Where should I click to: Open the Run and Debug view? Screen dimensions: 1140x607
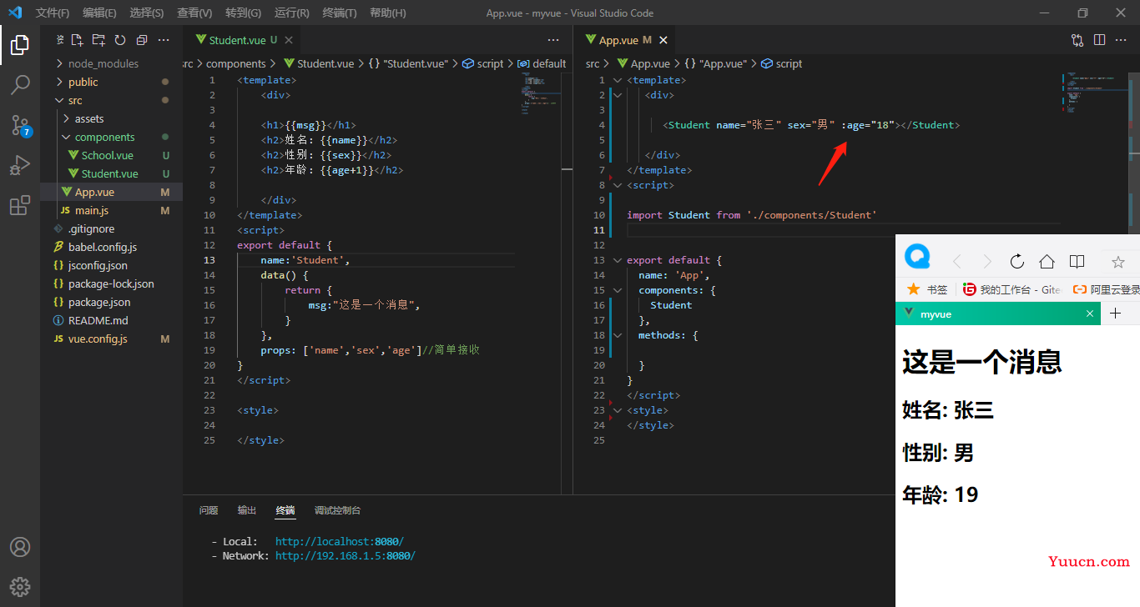(x=20, y=165)
